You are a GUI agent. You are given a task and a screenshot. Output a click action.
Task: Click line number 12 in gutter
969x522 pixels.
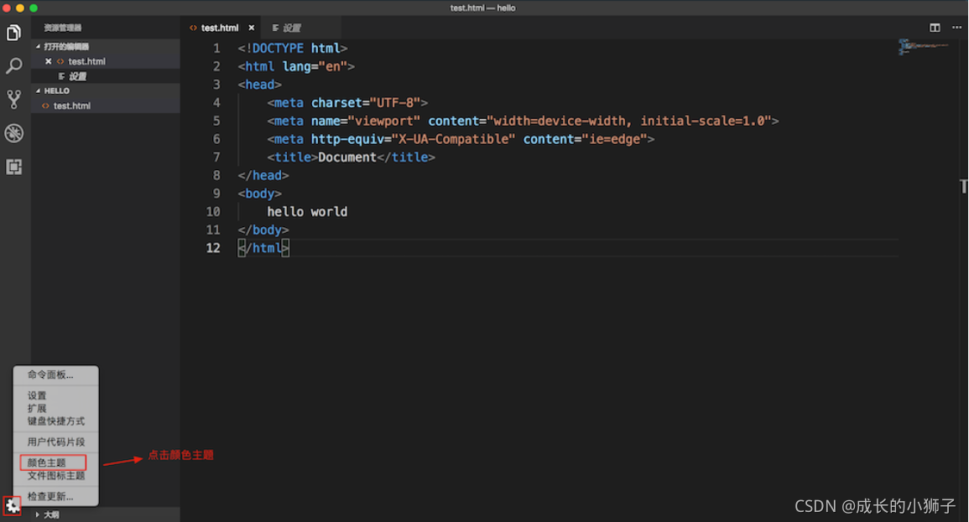point(213,248)
